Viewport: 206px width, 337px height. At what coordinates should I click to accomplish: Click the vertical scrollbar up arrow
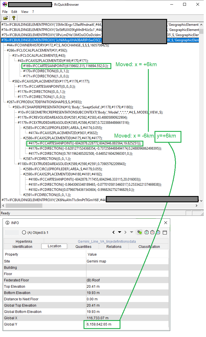pos(201,25)
